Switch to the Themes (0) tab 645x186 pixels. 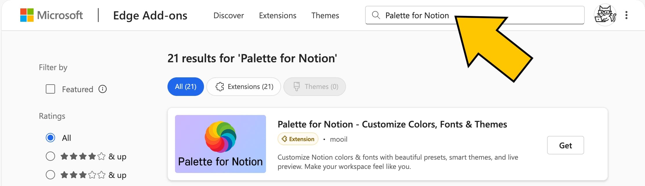[315, 86]
